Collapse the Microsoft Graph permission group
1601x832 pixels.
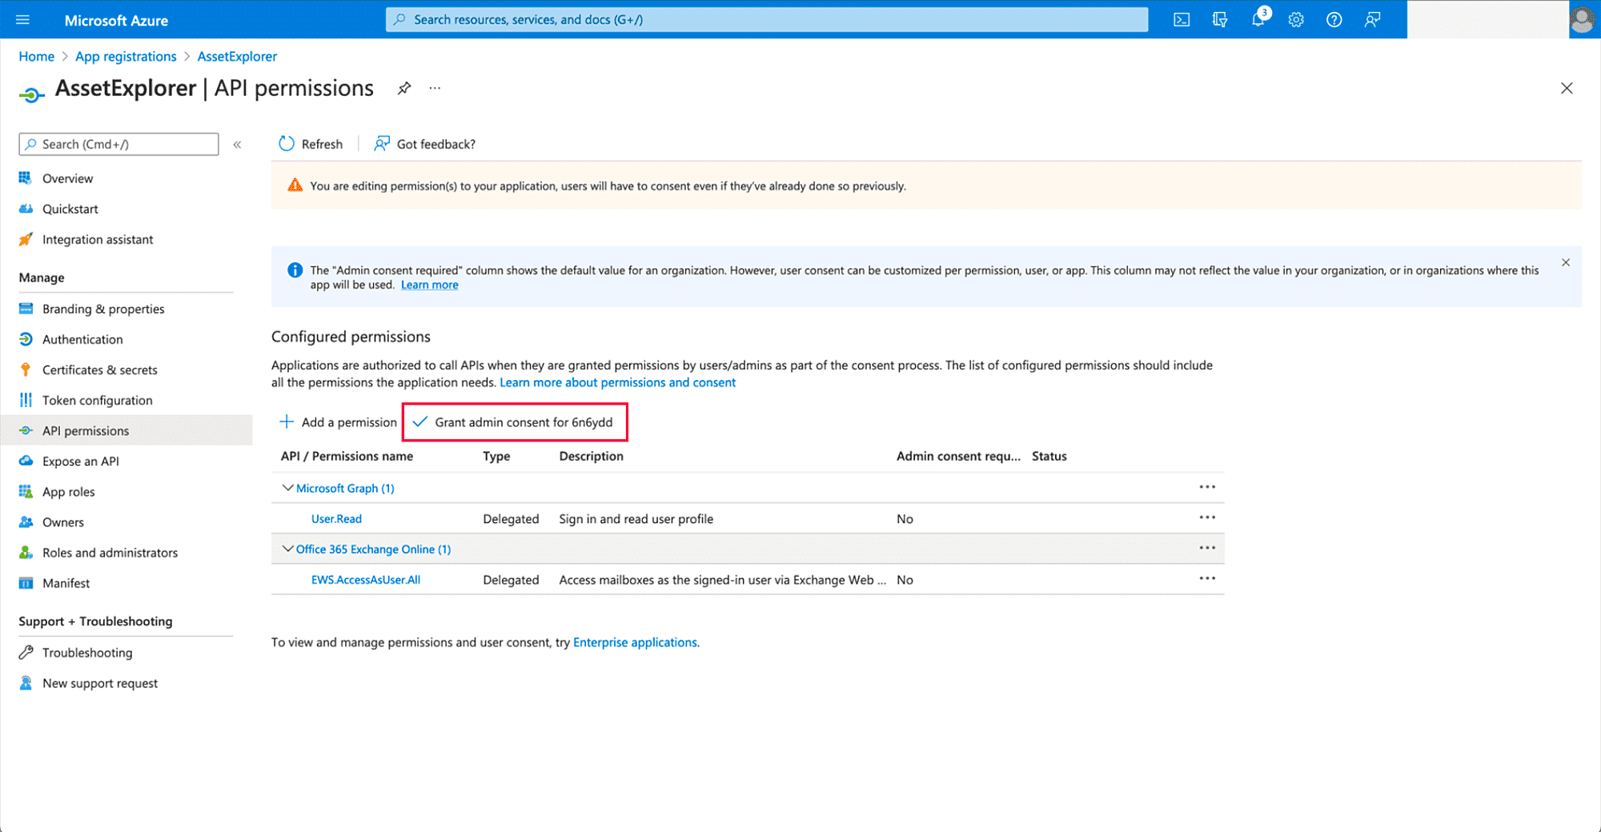coord(287,488)
